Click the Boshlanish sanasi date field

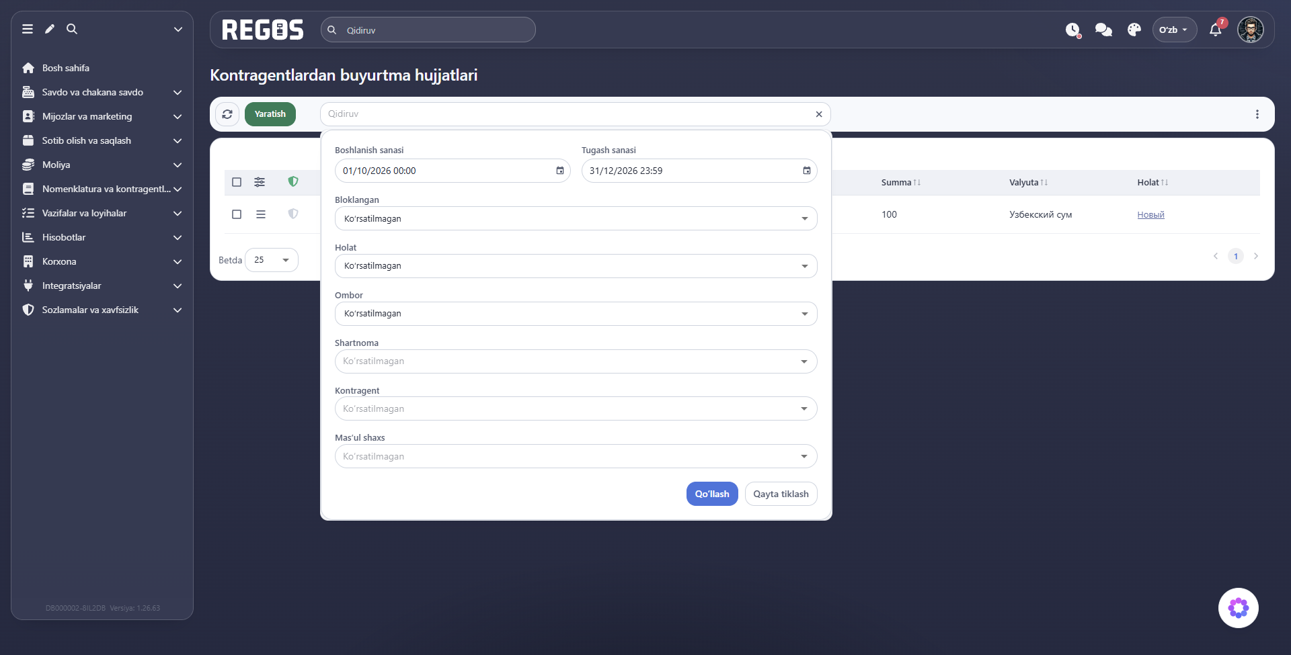coord(453,171)
